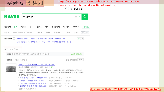Expand the 언론사 filter dropdown
This screenshot has height=92, width=164.
point(57,33)
